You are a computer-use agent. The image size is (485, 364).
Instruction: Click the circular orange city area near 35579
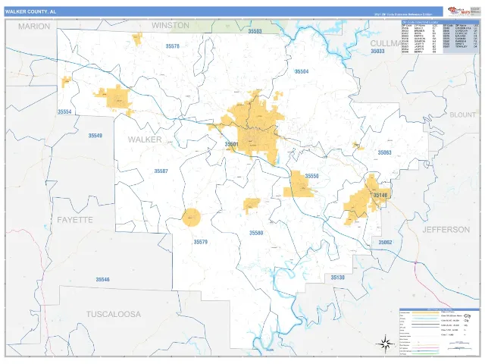point(191,218)
